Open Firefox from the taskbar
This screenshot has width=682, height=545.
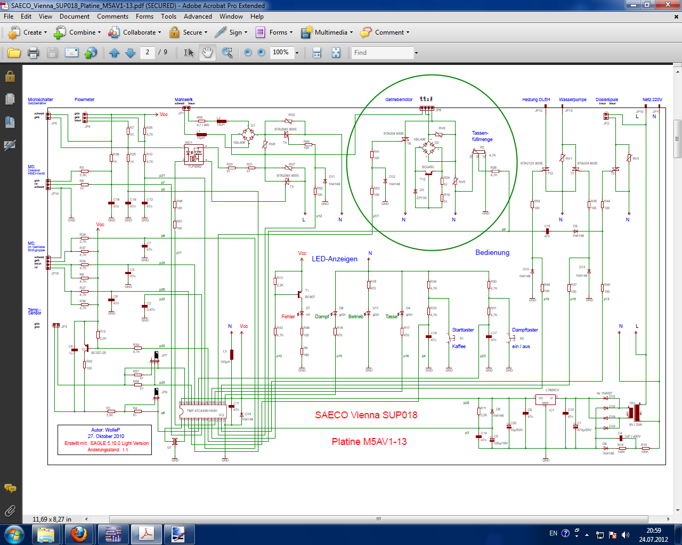(x=79, y=534)
